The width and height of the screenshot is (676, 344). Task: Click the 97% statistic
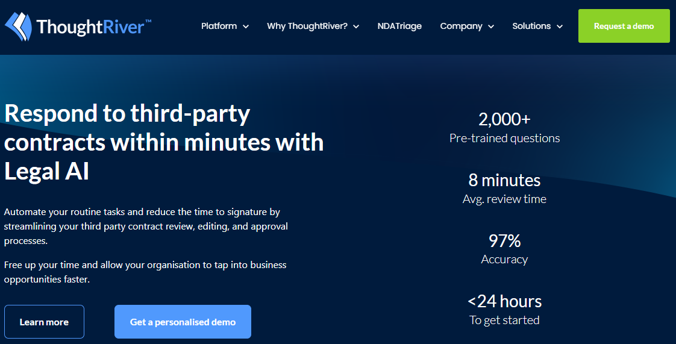click(x=504, y=241)
